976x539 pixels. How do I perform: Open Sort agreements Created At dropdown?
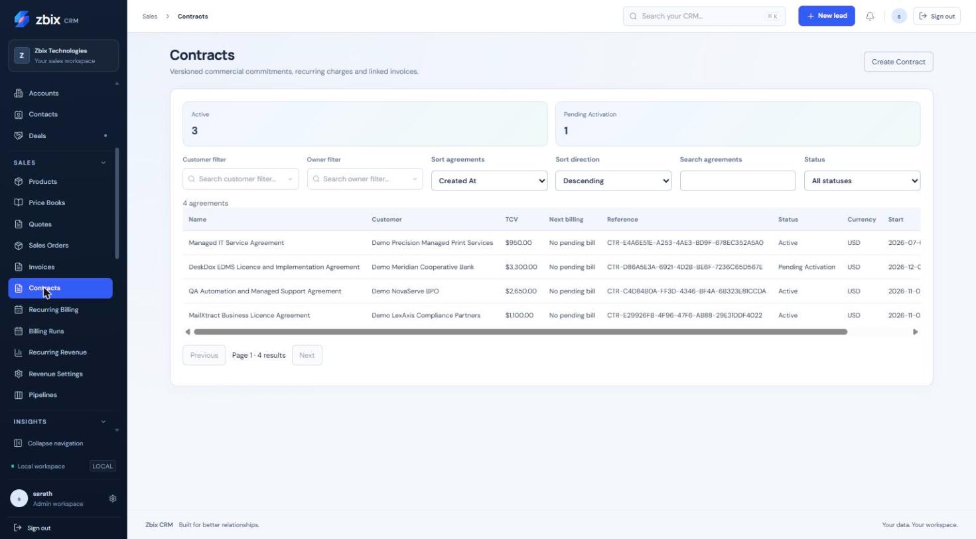pyautogui.click(x=489, y=181)
